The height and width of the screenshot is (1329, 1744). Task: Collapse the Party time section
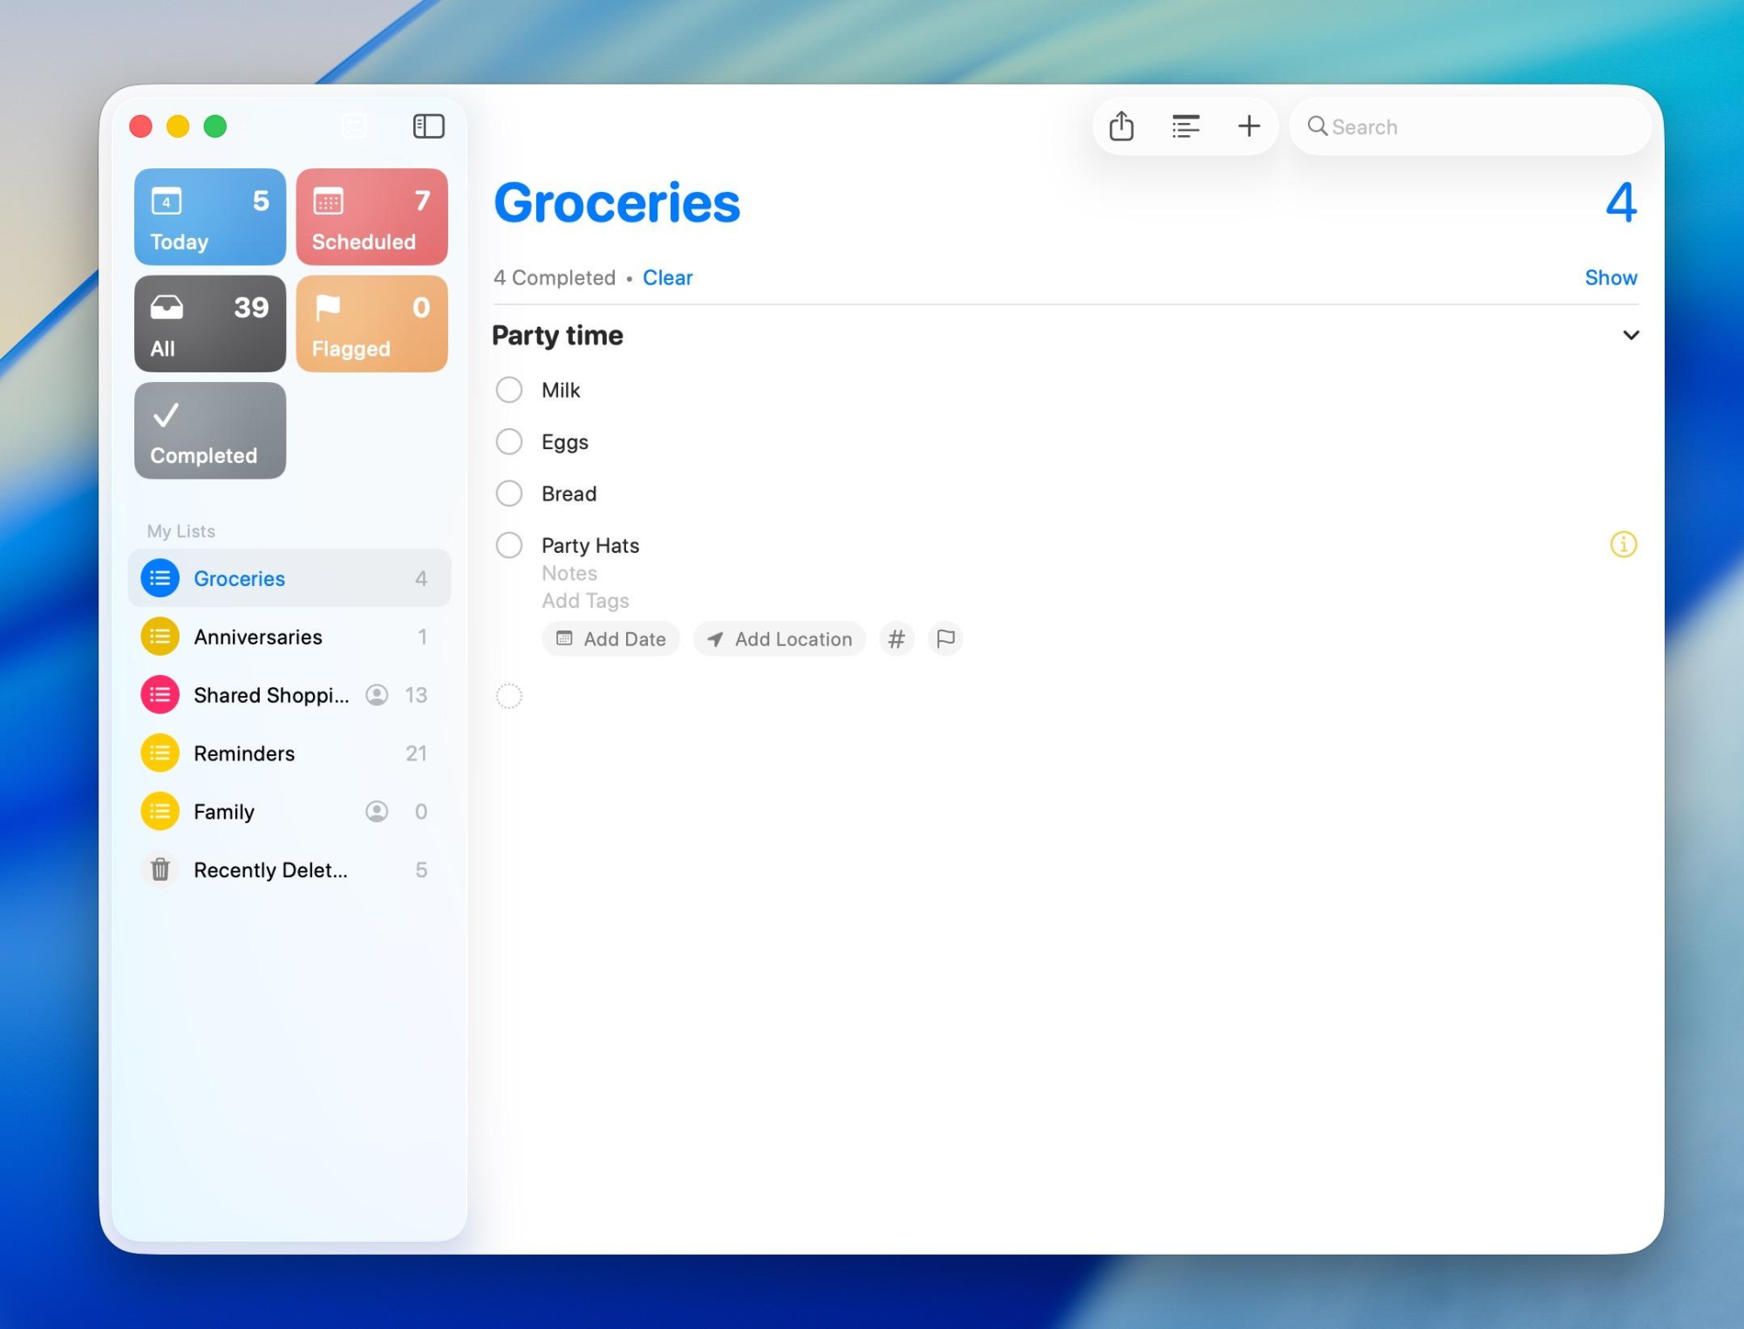(x=1631, y=336)
